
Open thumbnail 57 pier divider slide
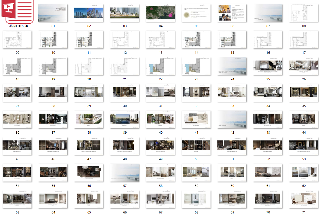pos(125,173)
